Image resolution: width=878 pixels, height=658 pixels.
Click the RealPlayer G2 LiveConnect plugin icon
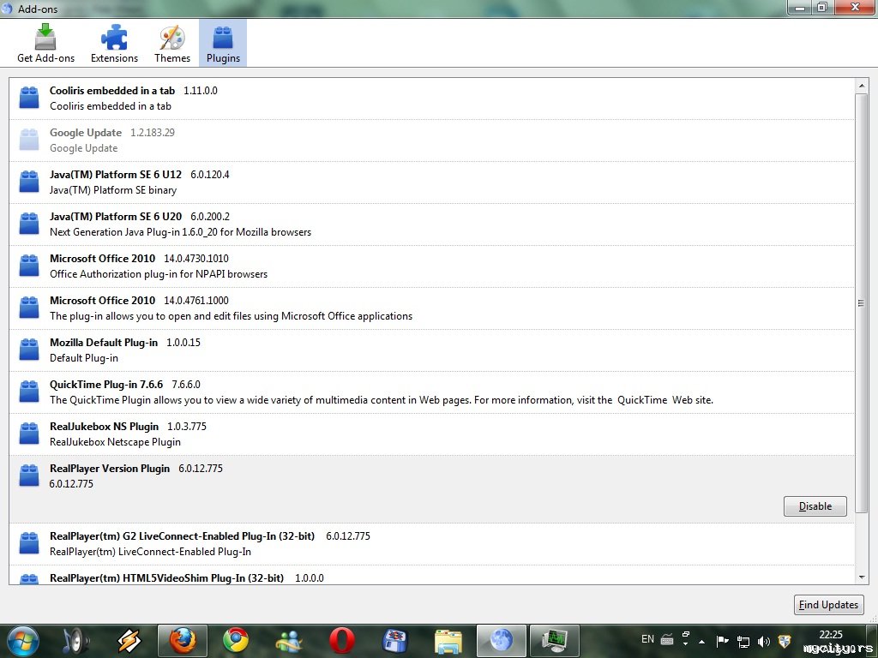click(29, 543)
